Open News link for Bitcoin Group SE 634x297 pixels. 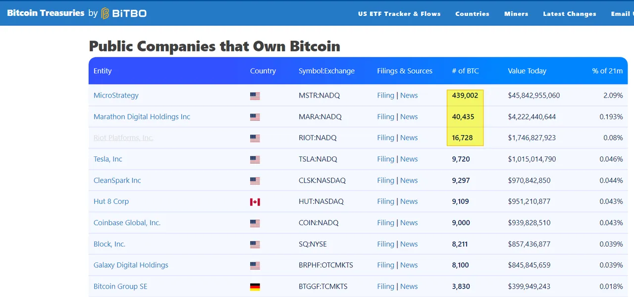click(x=409, y=286)
